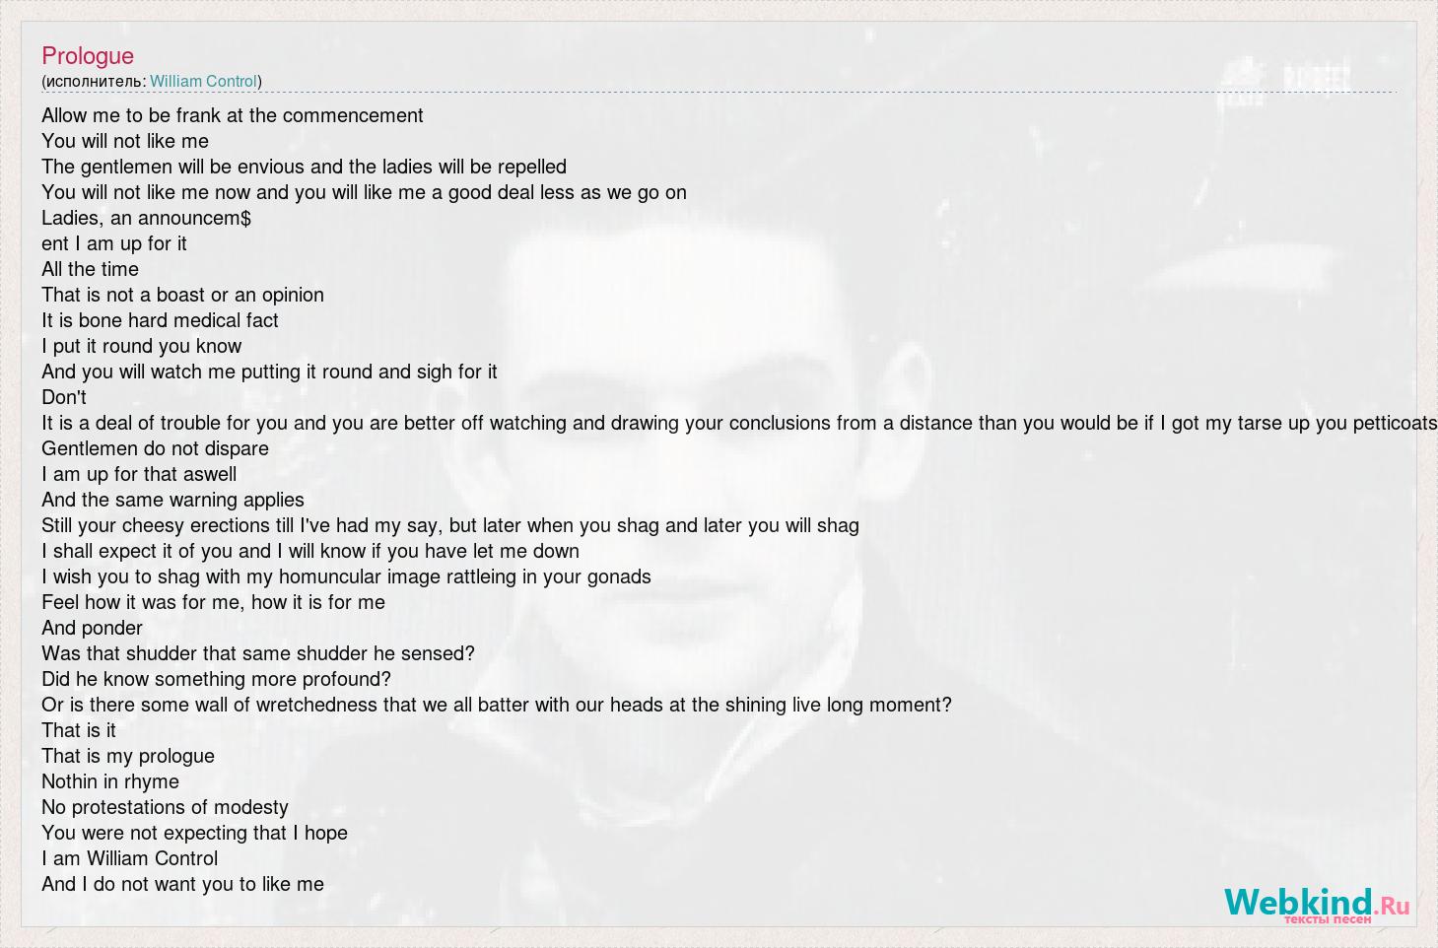Click the line 'Gentlemen do not dispare'

coord(155,448)
